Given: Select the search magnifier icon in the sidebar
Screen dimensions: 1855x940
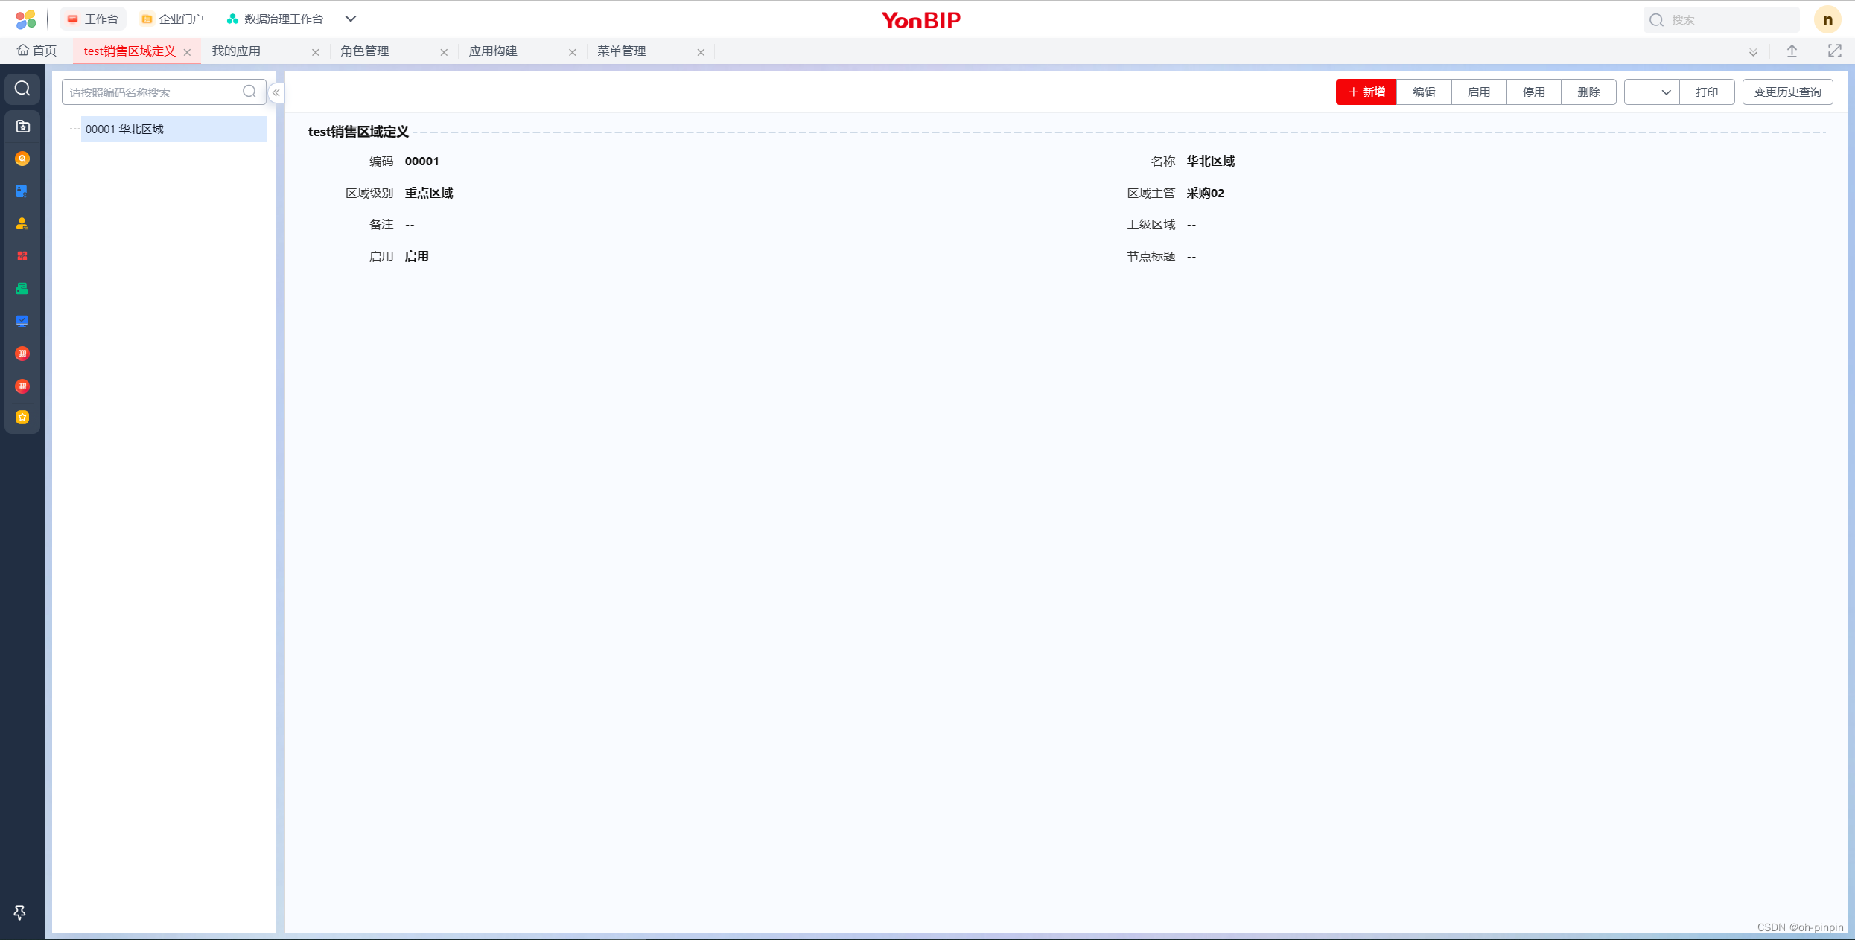Looking at the screenshot, I should (x=22, y=88).
